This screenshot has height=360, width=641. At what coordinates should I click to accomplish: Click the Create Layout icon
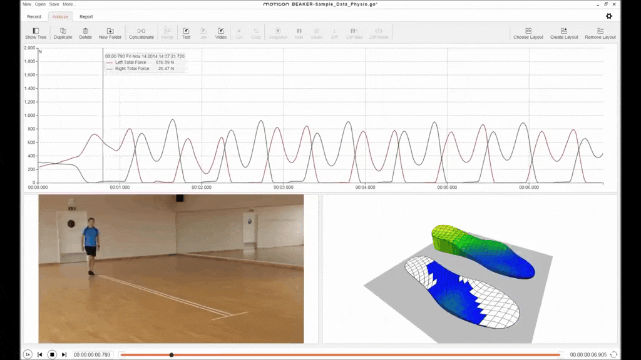click(564, 31)
